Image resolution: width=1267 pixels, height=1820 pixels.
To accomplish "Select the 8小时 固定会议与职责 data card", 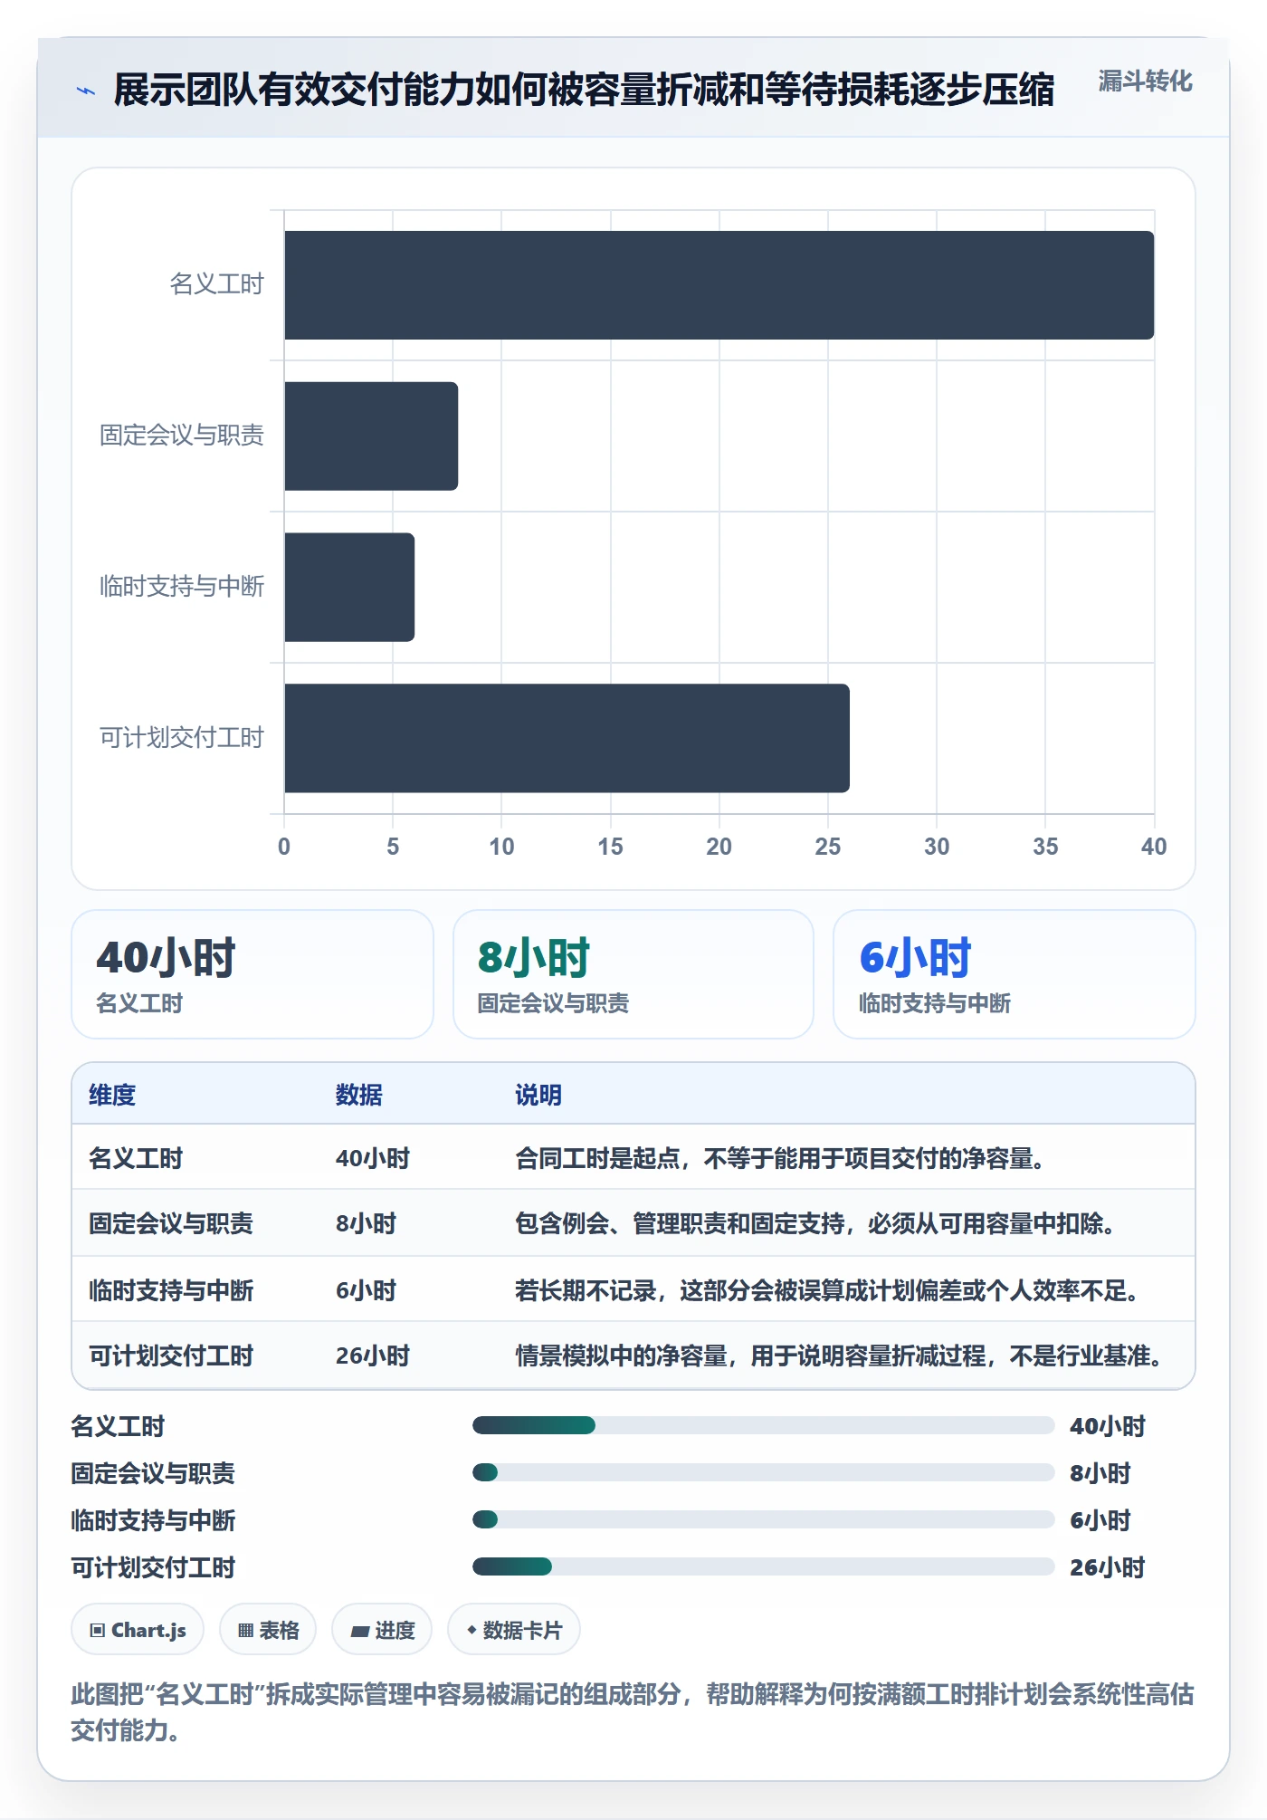I will pos(633,974).
